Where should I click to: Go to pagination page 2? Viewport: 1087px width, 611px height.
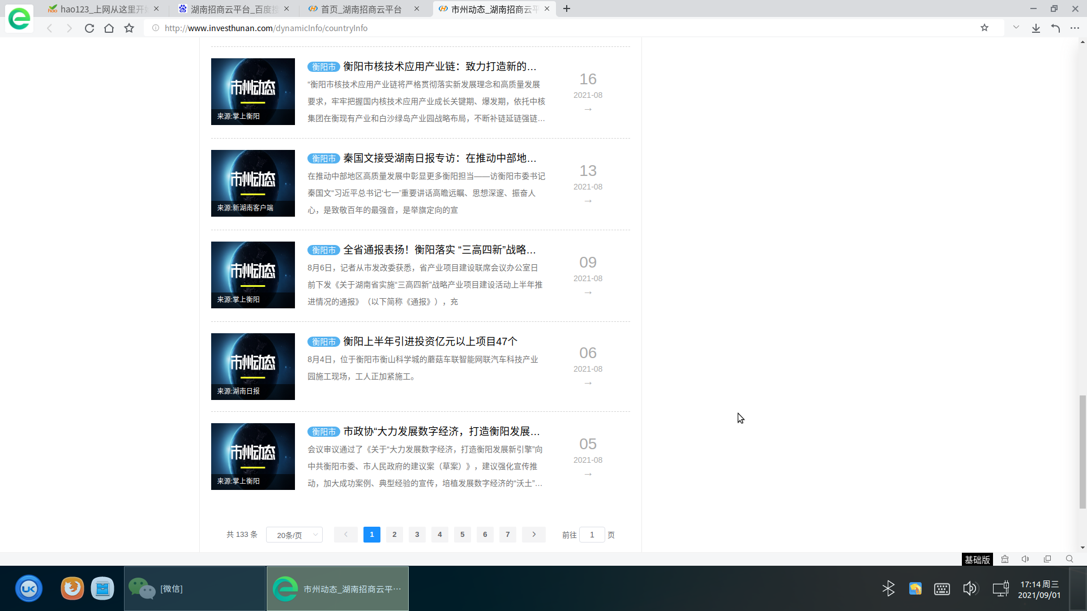pos(395,535)
